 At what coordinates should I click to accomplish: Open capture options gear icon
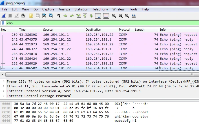point(23,16)
